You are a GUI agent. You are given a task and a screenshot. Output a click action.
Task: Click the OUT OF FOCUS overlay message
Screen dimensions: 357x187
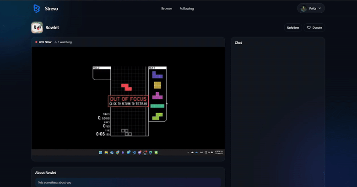click(128, 101)
